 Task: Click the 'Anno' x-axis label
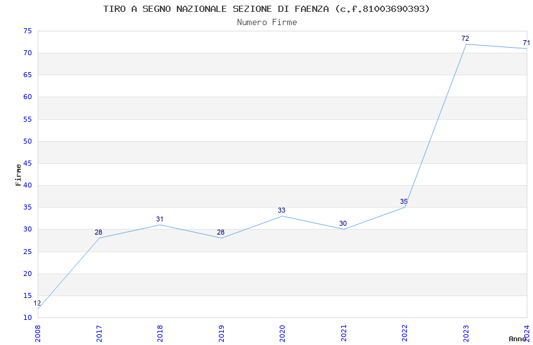(x=517, y=339)
